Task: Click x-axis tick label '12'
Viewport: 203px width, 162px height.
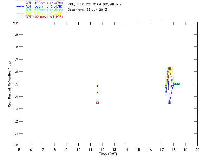Action: pos(102,150)
